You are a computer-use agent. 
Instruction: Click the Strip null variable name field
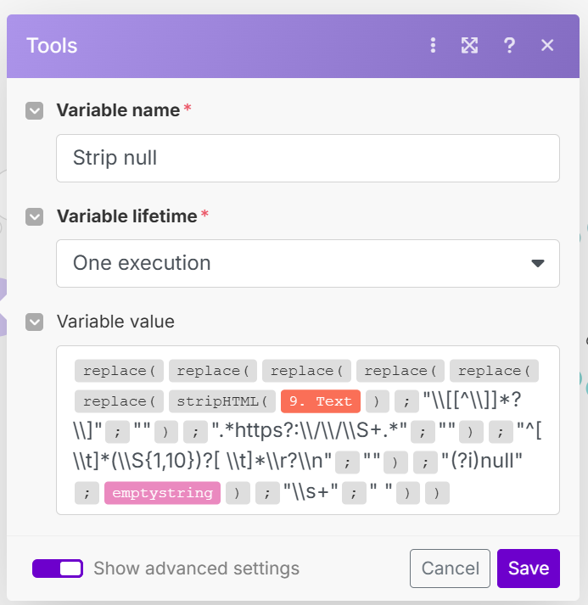point(307,158)
